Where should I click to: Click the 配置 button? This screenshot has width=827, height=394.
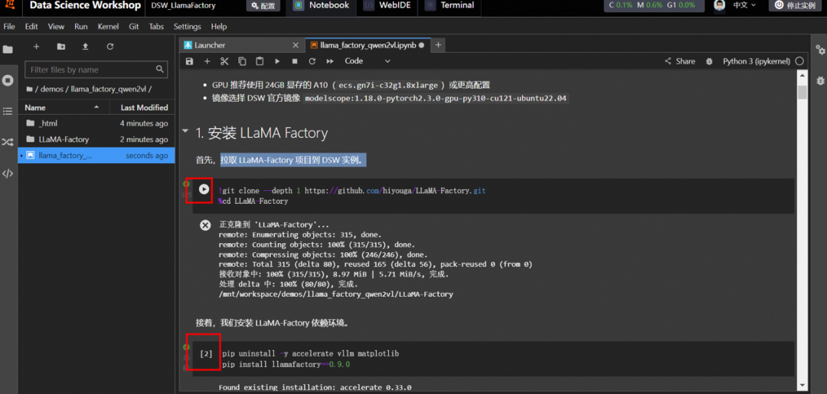[x=263, y=6]
